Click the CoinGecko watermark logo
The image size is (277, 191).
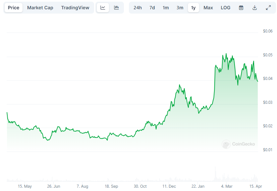pyautogui.click(x=238, y=144)
